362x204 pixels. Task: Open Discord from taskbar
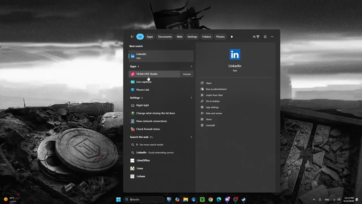click(x=227, y=199)
